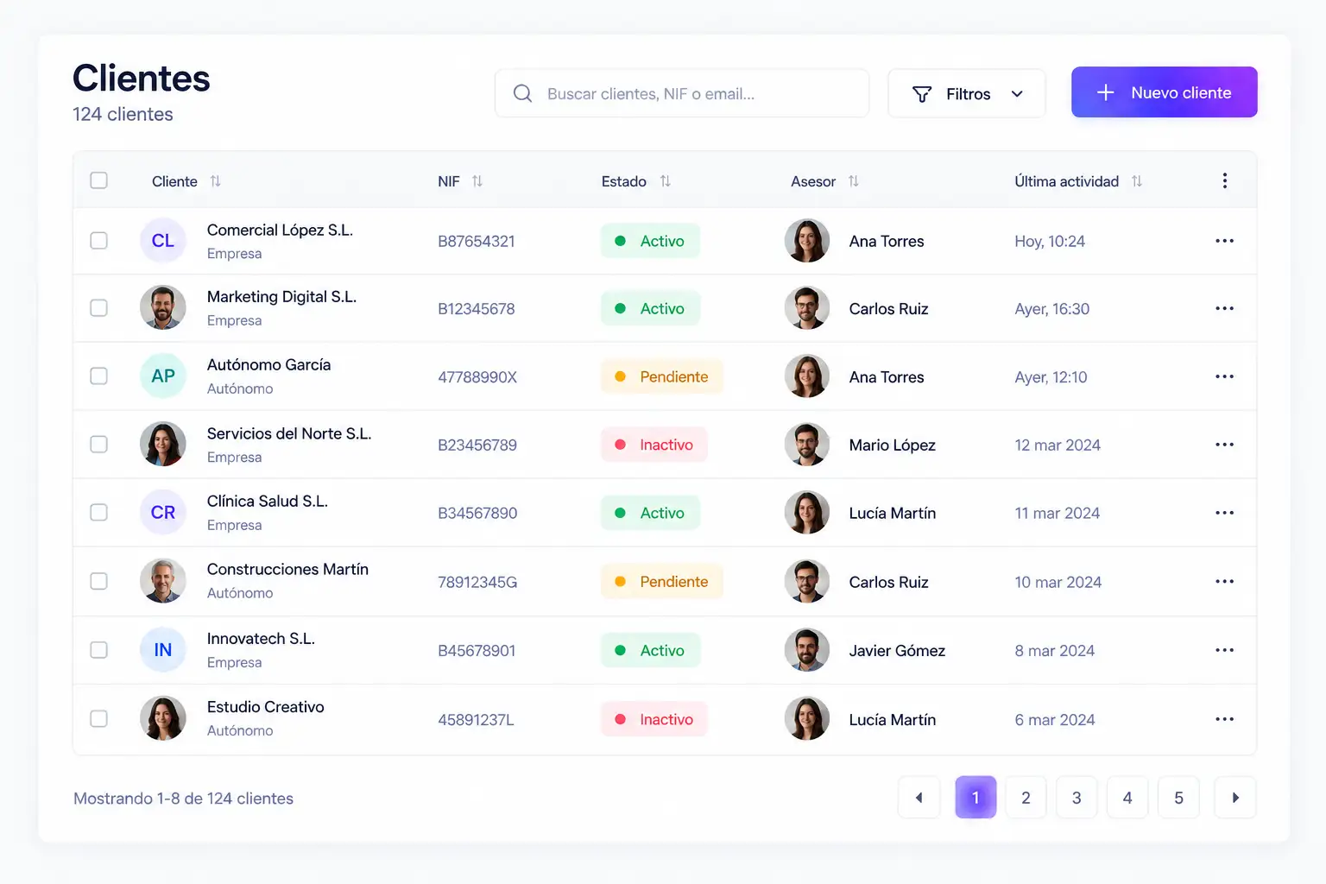Open the three-dot menu for Innovatech S.L.
The image size is (1326, 884).
(1224, 650)
